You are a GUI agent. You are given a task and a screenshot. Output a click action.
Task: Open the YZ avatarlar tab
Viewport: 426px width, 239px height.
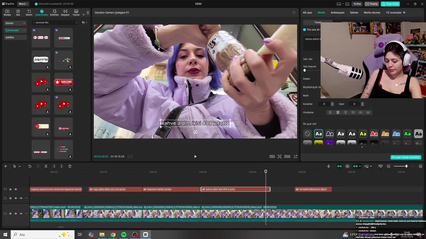coord(395,13)
